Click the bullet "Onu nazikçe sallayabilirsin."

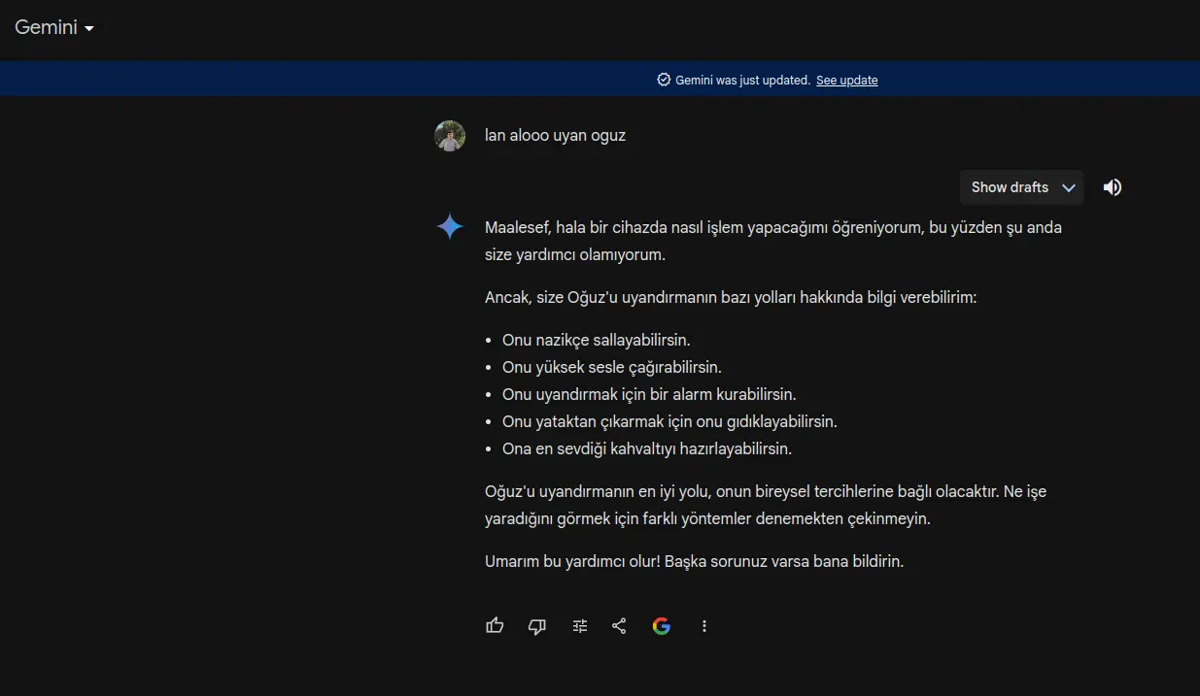point(596,341)
